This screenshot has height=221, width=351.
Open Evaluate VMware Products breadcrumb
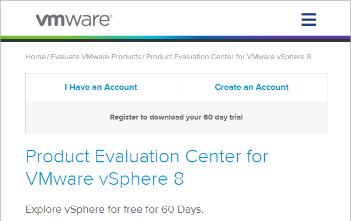(96, 57)
